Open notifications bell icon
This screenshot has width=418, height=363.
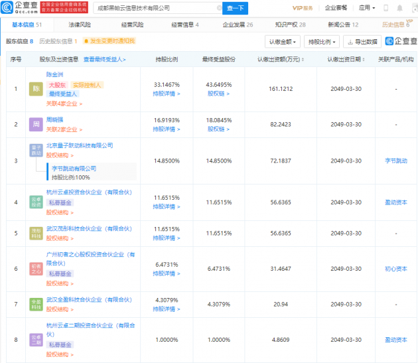click(399, 8)
